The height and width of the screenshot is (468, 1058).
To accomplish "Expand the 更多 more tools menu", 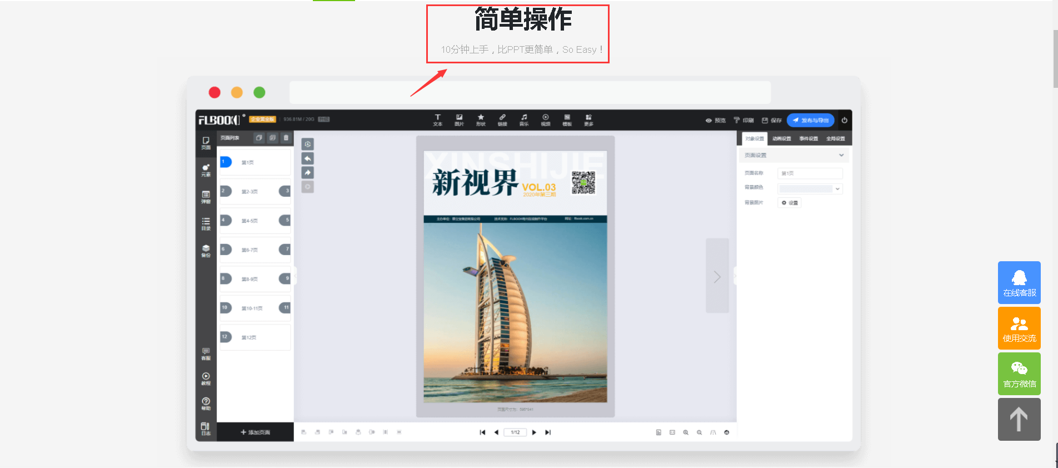I will (x=588, y=120).
